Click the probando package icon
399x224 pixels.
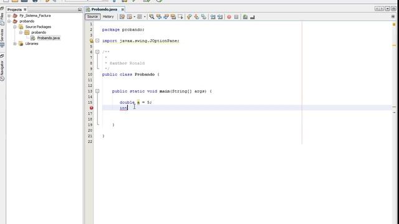(x=27, y=32)
